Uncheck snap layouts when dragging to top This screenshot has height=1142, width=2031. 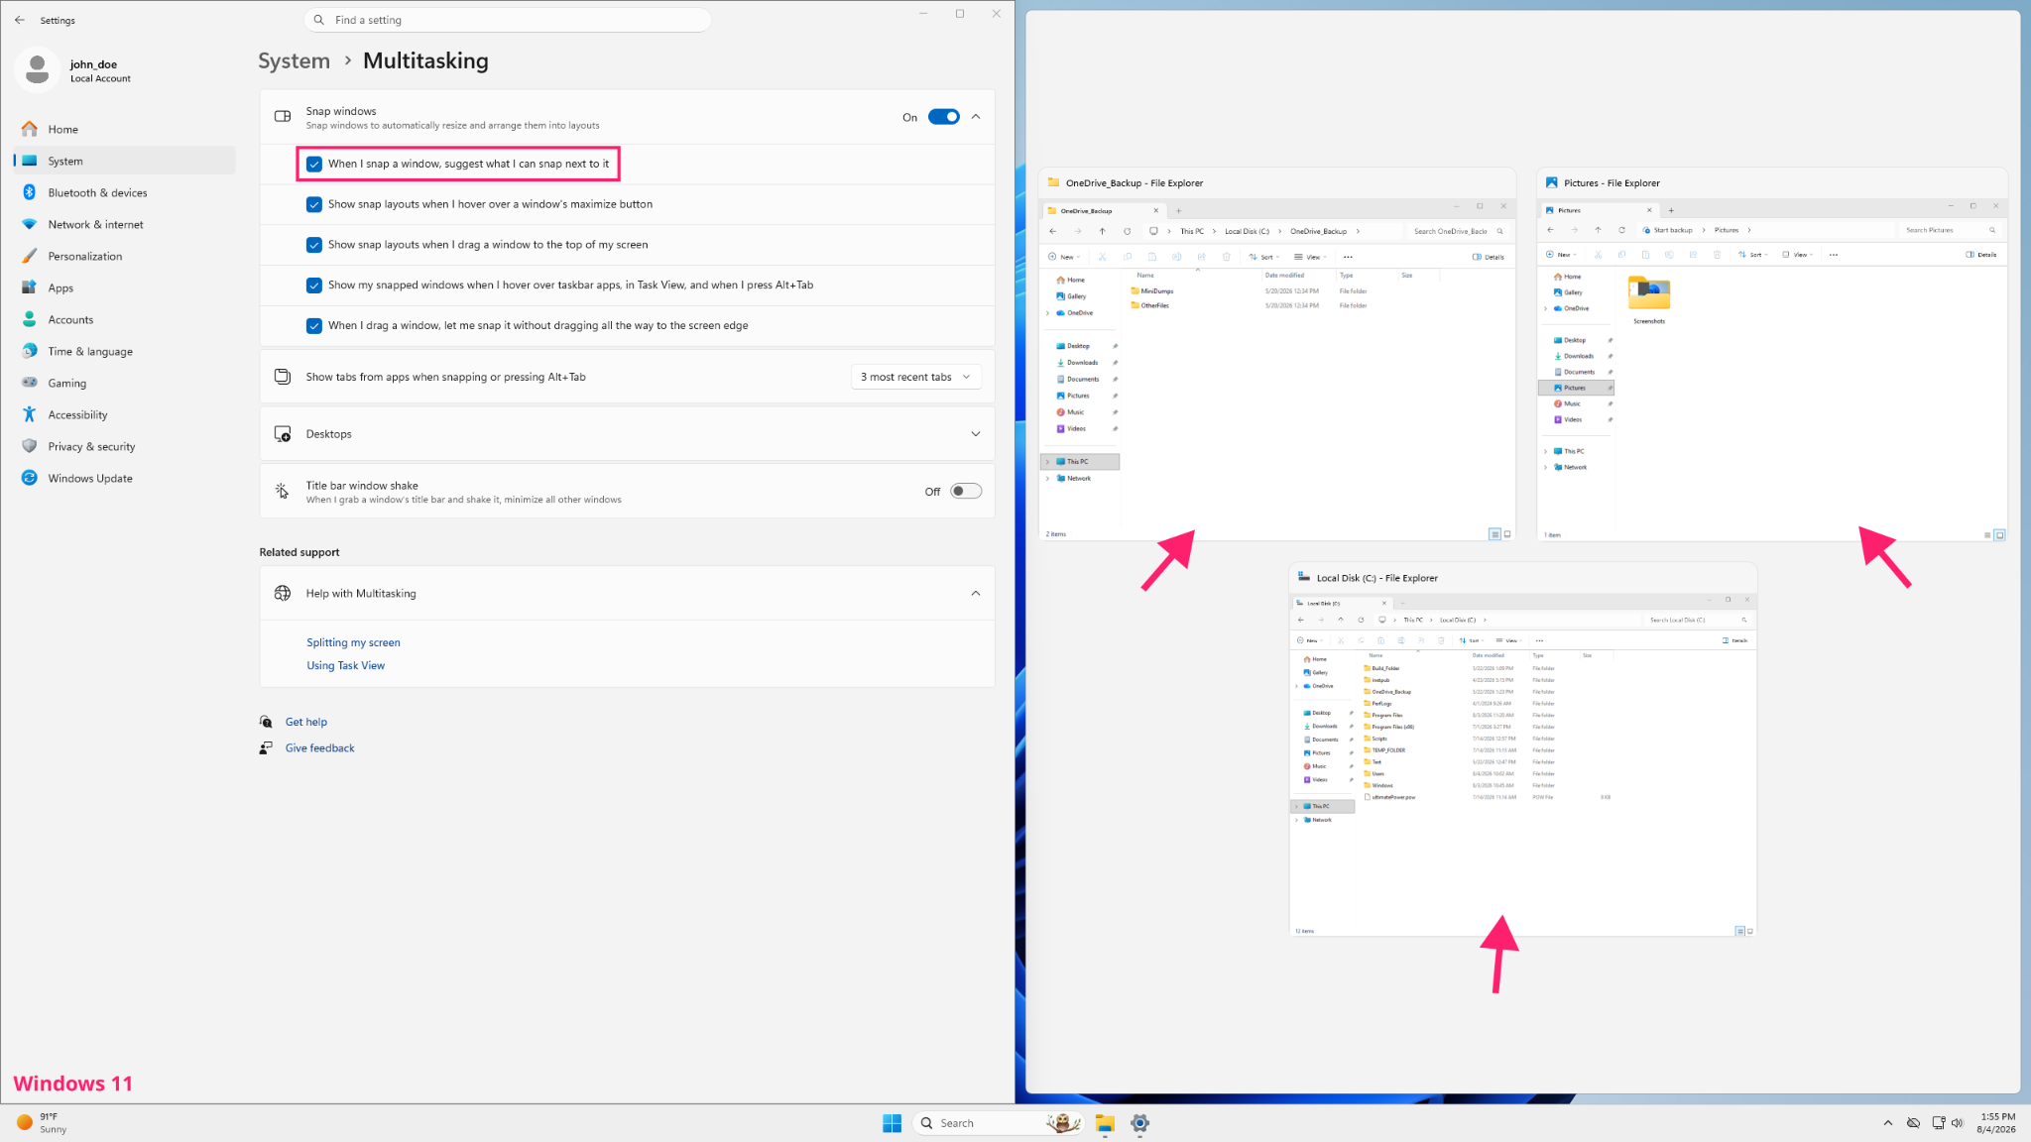tap(314, 245)
